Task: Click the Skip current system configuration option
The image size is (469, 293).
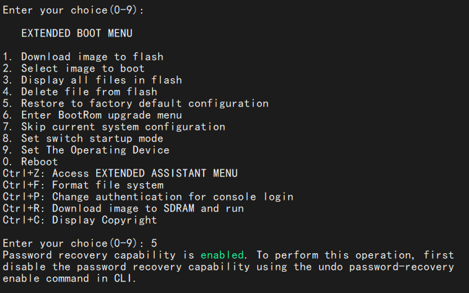Action: pyautogui.click(x=114, y=126)
